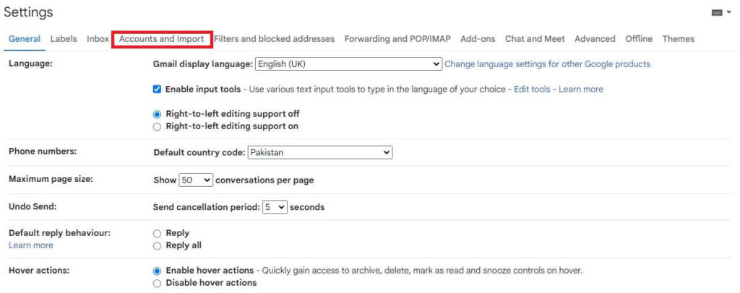The width and height of the screenshot is (740, 293).
Task: Switch to the Labels tab
Action: [64, 39]
